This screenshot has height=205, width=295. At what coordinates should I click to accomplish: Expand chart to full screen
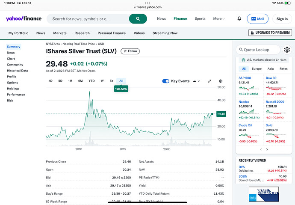point(209,81)
